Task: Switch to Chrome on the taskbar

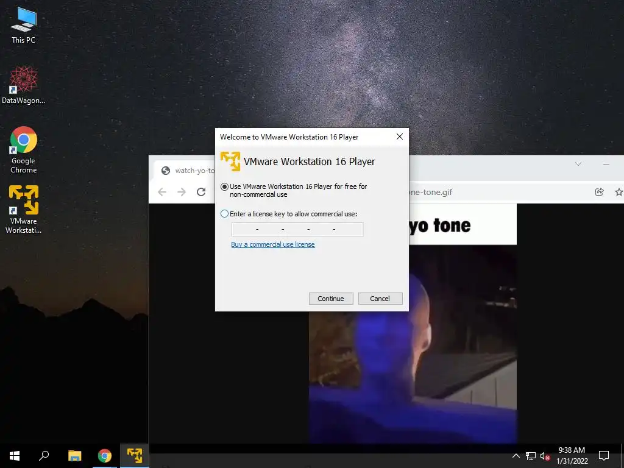Action: click(x=105, y=456)
